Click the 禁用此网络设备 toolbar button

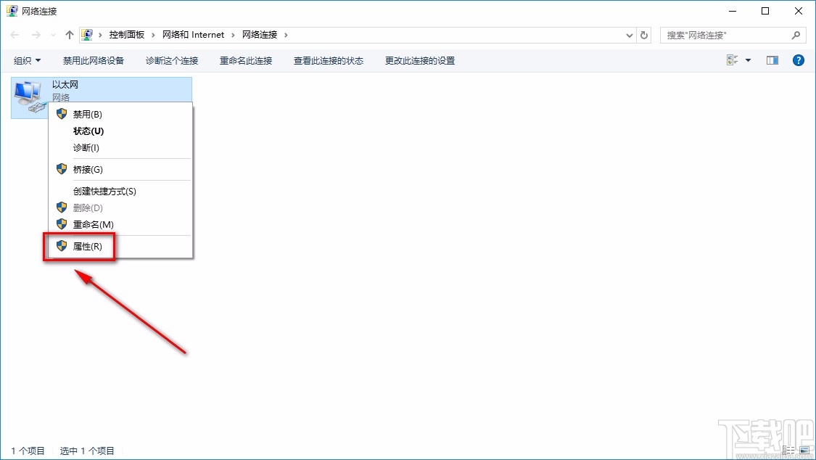[93, 60]
